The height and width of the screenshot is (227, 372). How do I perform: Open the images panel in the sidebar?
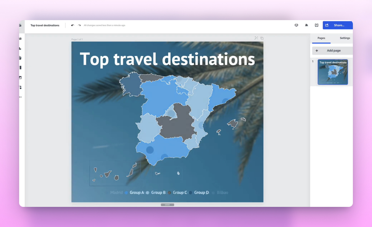point(20,77)
